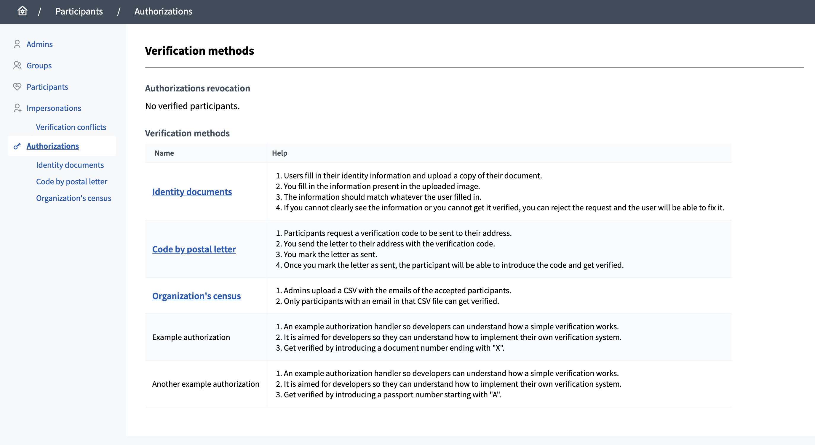Click Organization's census in the verification methods table
This screenshot has height=445, width=815.
click(x=196, y=296)
